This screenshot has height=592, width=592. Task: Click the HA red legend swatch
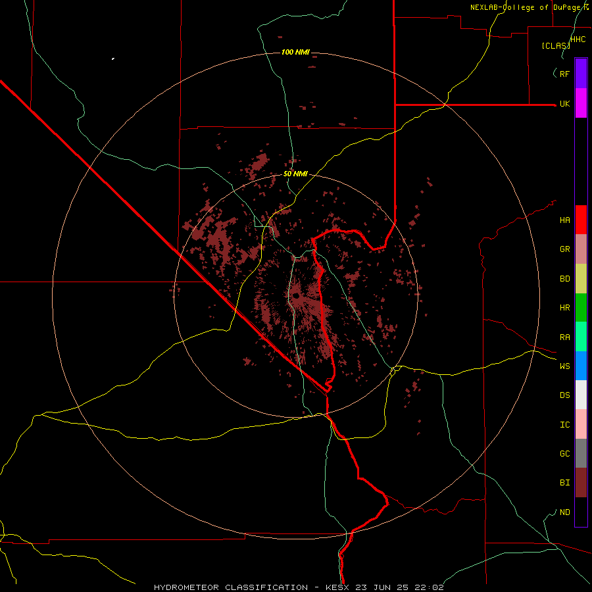pyautogui.click(x=581, y=220)
